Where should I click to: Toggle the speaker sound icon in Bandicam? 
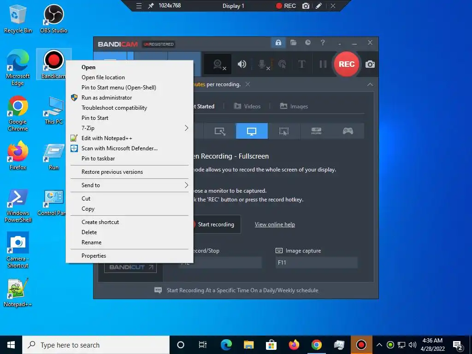pyautogui.click(x=242, y=64)
